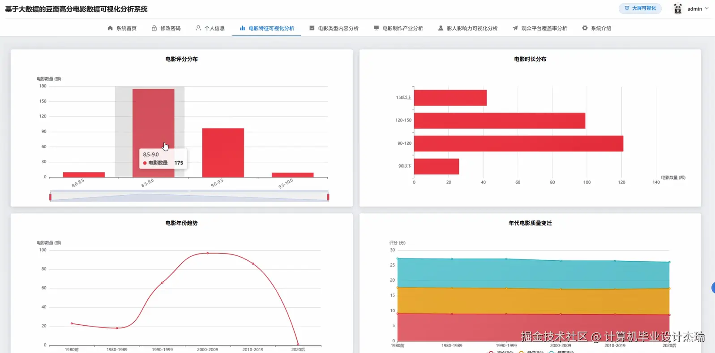The height and width of the screenshot is (353, 715).
Task: Click the 9.0-9.5 rating bar
Action: click(x=223, y=153)
